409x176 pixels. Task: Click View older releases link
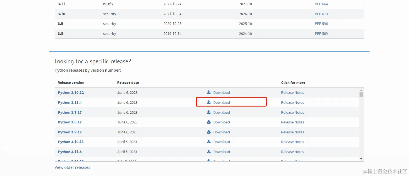pyautogui.click(x=72, y=167)
